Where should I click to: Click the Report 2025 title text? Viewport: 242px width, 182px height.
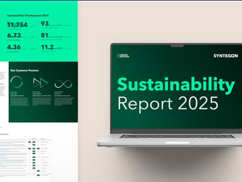[x=168, y=103]
